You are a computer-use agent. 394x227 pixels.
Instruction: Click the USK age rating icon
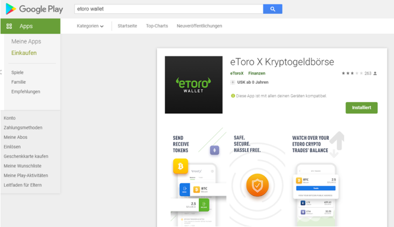(233, 82)
